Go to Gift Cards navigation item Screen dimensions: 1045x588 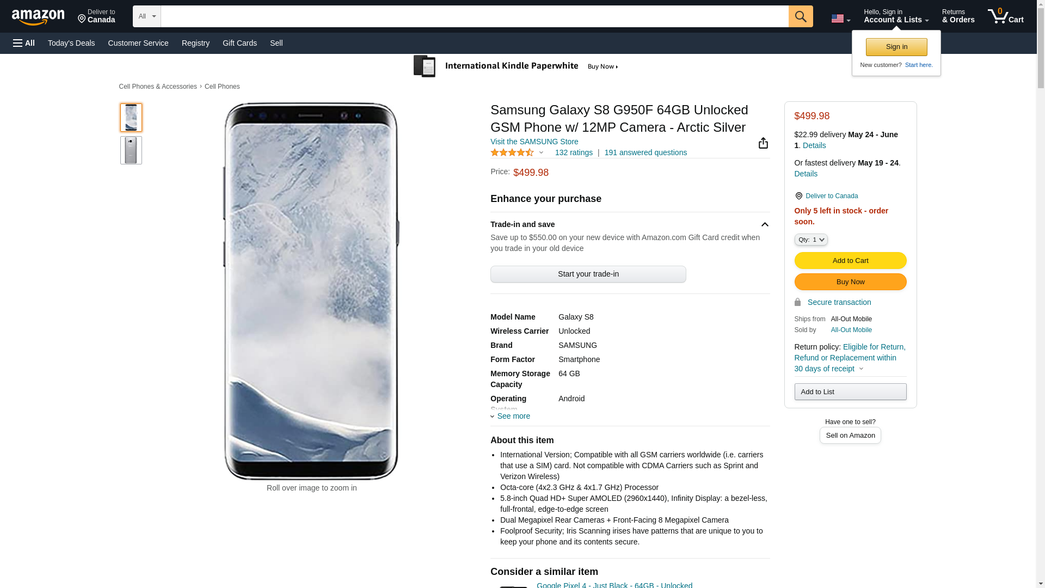(x=239, y=43)
